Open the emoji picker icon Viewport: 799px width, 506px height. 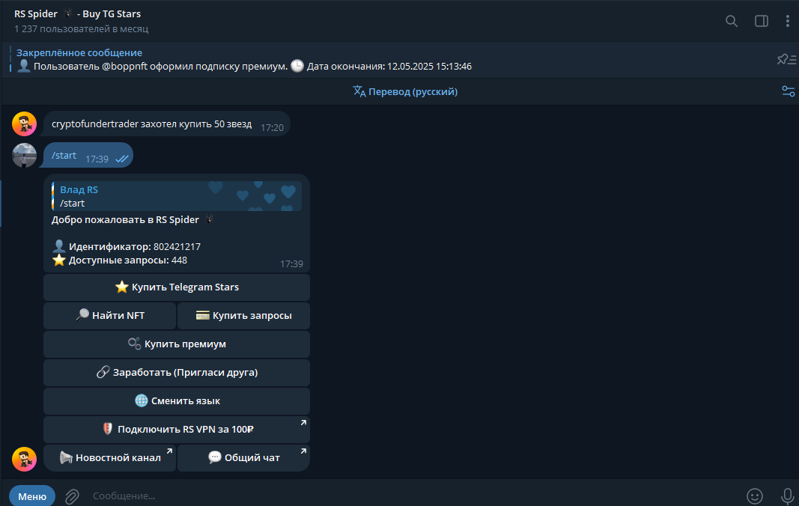(755, 496)
